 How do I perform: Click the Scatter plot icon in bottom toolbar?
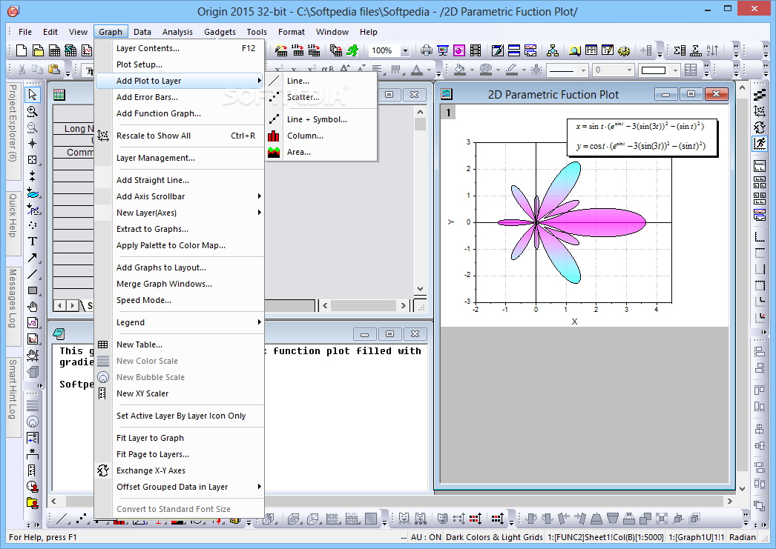(81, 519)
